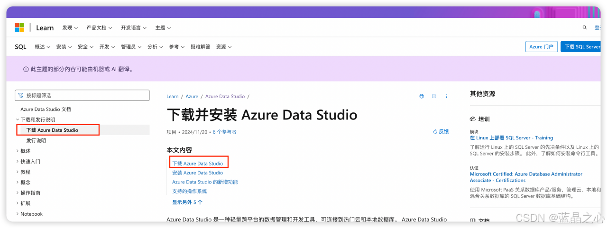
Task: Open the 主题 menu
Action: click(163, 27)
